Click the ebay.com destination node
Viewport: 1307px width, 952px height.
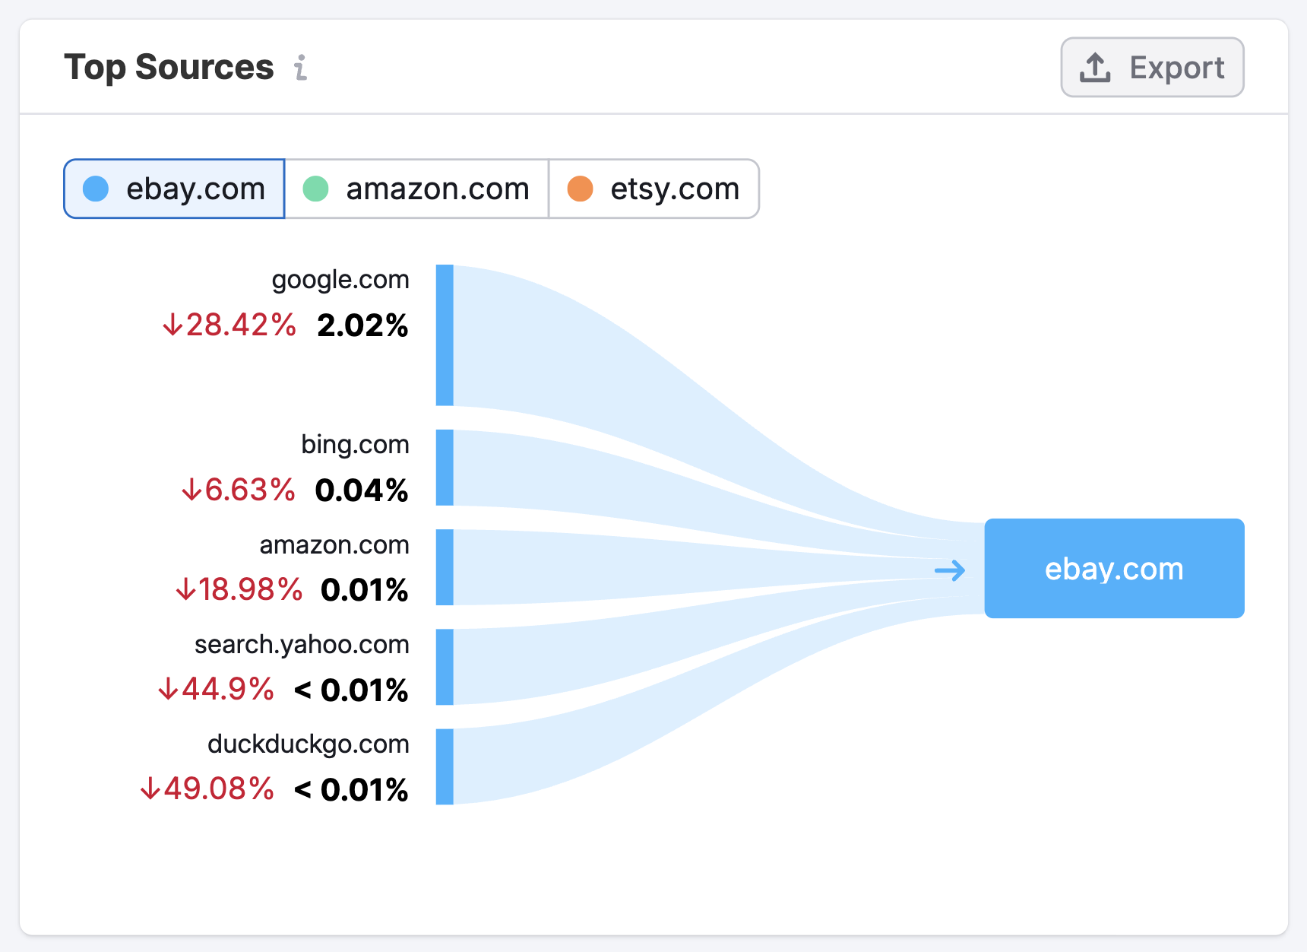1113,569
